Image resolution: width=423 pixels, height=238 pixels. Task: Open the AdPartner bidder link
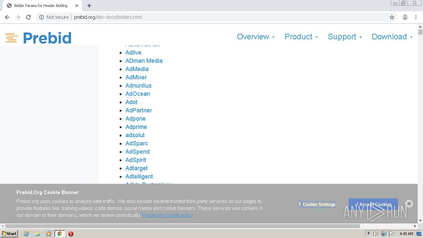(138, 110)
